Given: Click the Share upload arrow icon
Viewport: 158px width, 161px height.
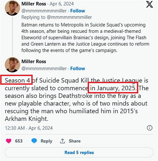Looking at the screenshot, I should pyautogui.click(x=62, y=141).
